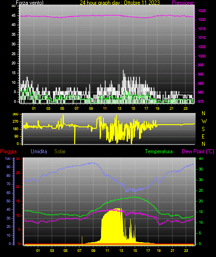Viewport: 216px width, 257px height.
Task: Click hour 09 on wind graph axis
Action: coord(91,108)
